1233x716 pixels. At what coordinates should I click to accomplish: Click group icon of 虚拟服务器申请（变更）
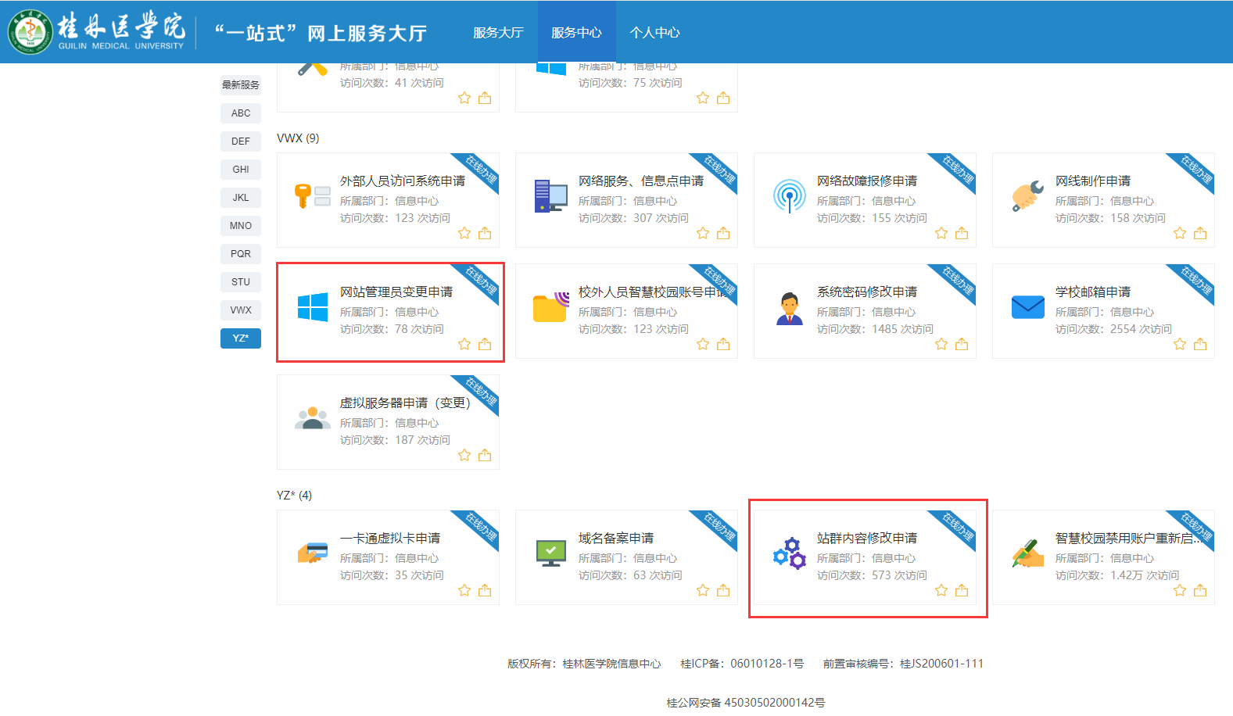coord(312,418)
